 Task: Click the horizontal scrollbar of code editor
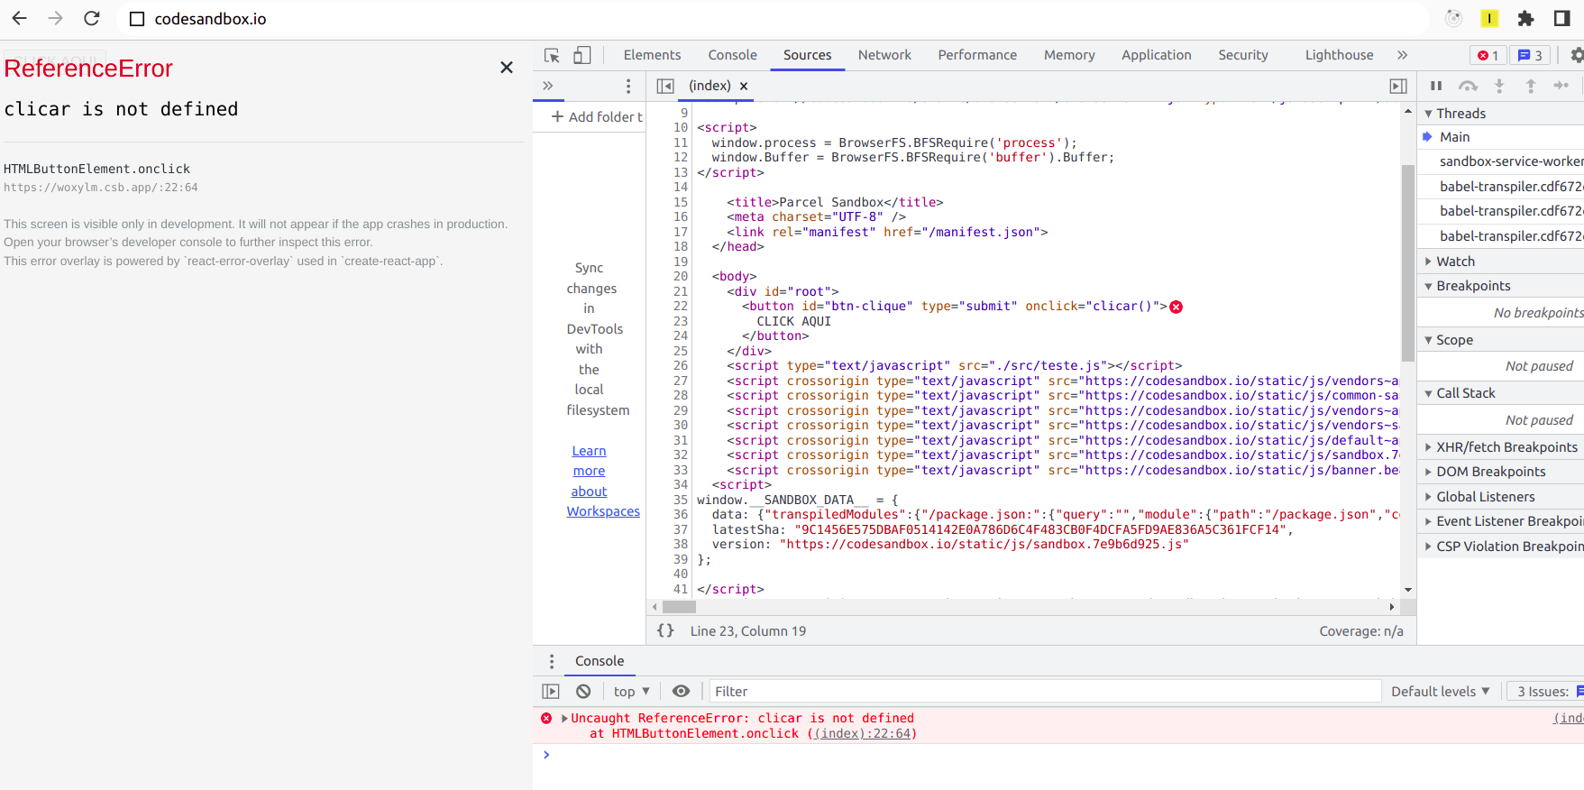pyautogui.click(x=679, y=607)
